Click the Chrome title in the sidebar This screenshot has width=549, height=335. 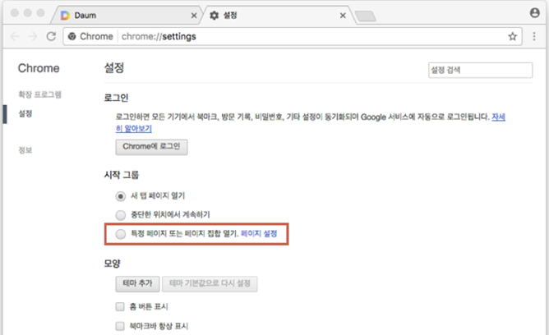(39, 68)
